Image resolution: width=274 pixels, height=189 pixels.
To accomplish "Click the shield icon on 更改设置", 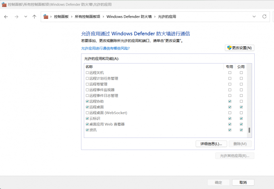I will (x=229, y=48).
